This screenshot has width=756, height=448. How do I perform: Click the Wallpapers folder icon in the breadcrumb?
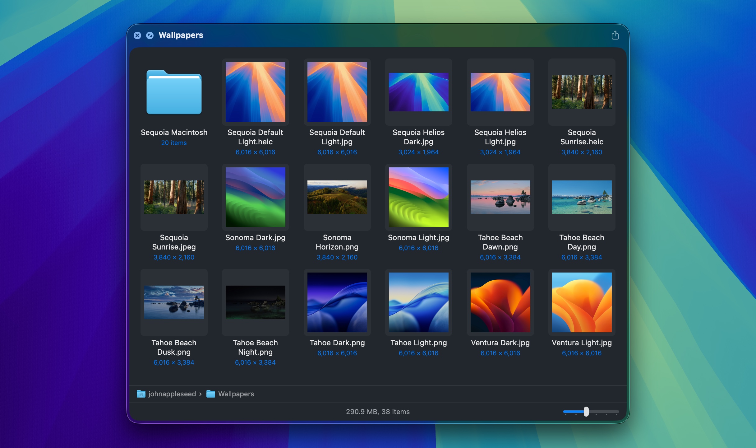click(211, 394)
